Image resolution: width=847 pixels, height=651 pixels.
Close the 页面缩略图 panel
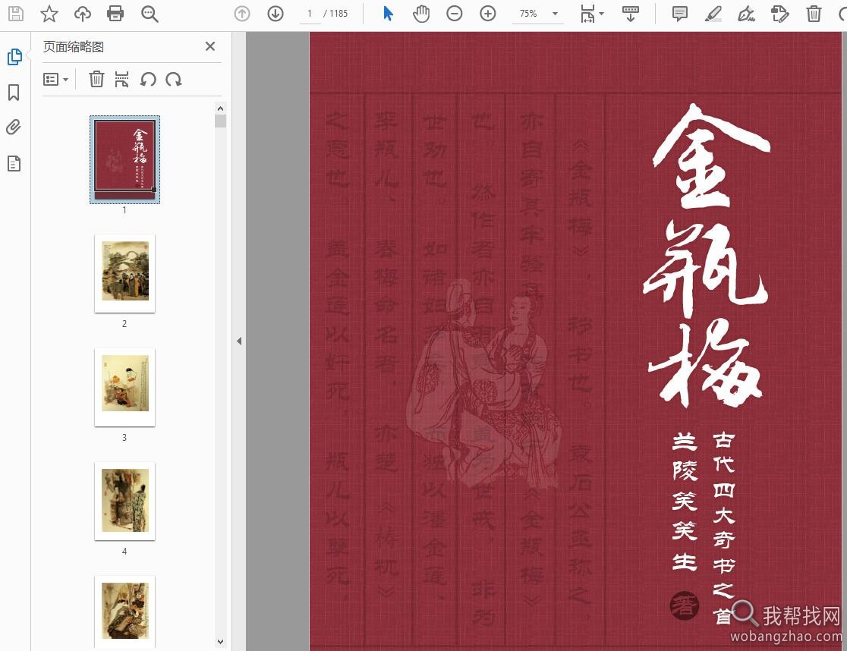210,46
